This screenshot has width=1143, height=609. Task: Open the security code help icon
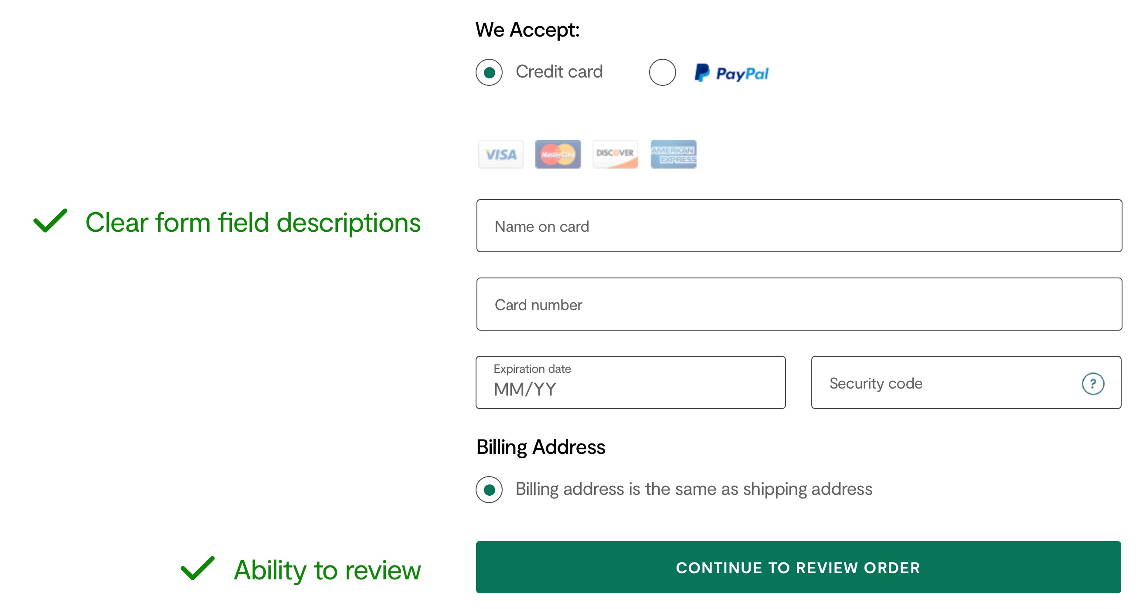click(x=1092, y=383)
